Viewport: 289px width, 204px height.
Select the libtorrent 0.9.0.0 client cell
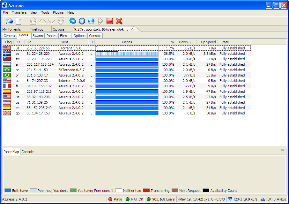(72, 81)
